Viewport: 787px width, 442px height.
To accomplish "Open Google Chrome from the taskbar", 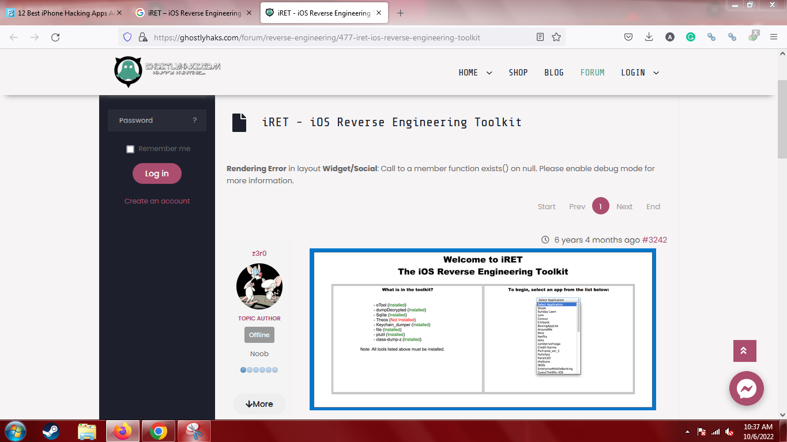I will click(159, 431).
